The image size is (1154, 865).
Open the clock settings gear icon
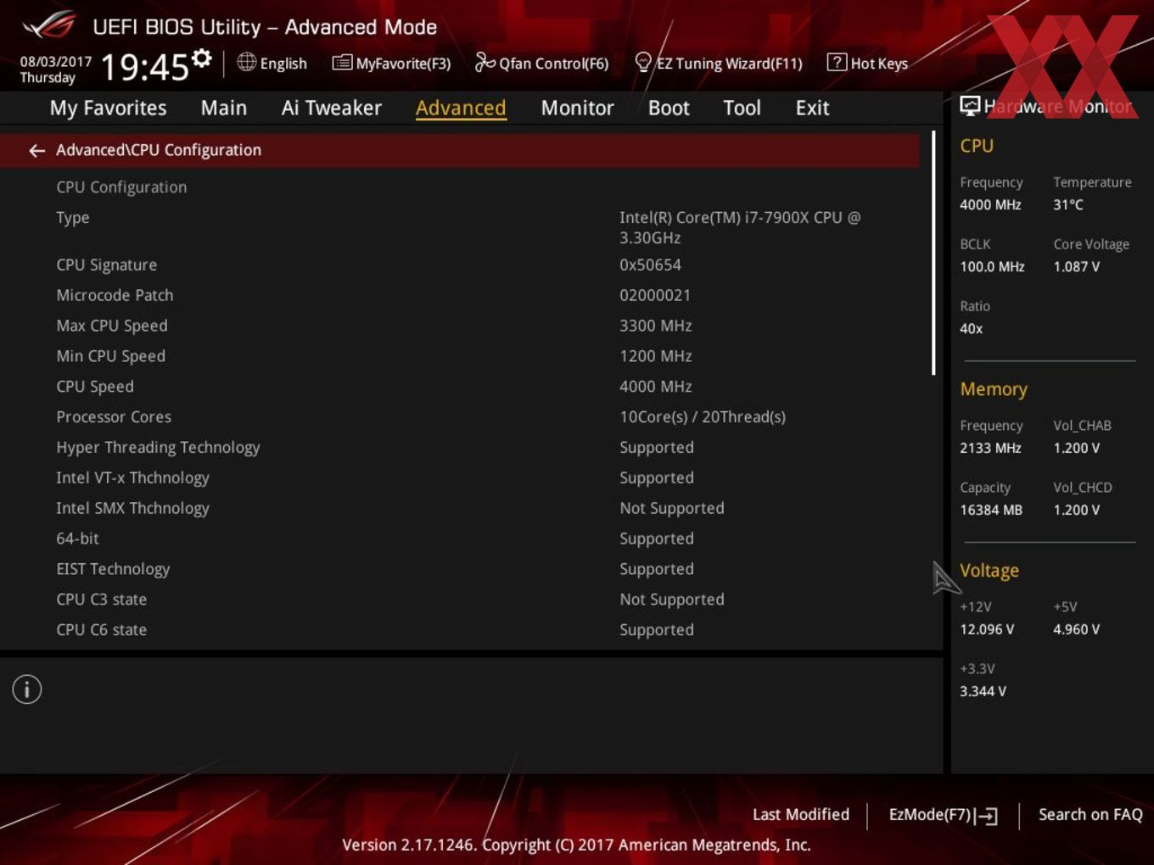pyautogui.click(x=201, y=58)
